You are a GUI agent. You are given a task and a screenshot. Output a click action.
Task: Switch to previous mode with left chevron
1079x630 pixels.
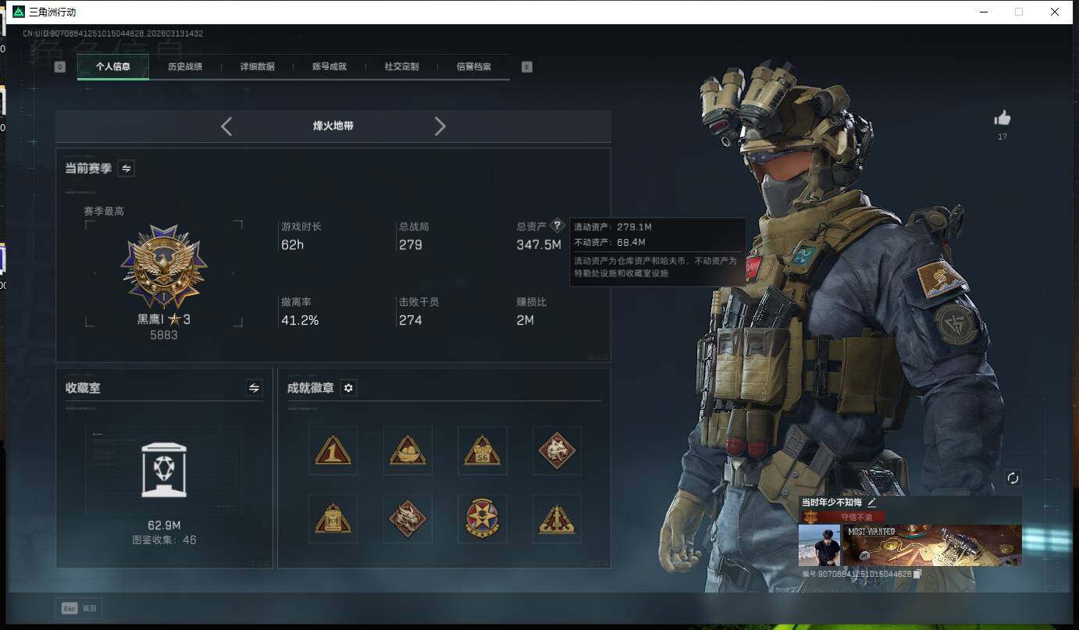tap(226, 126)
